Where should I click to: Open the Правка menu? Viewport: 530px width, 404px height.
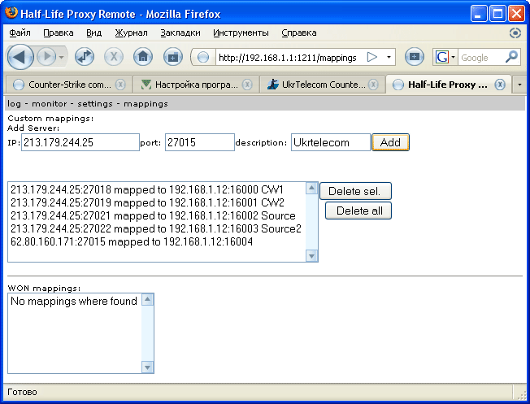[x=59, y=33]
